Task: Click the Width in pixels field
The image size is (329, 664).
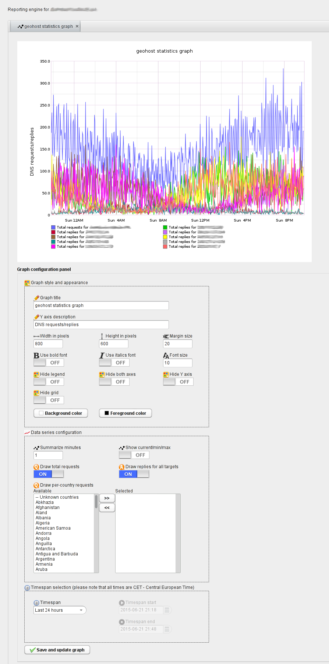Action: point(48,344)
